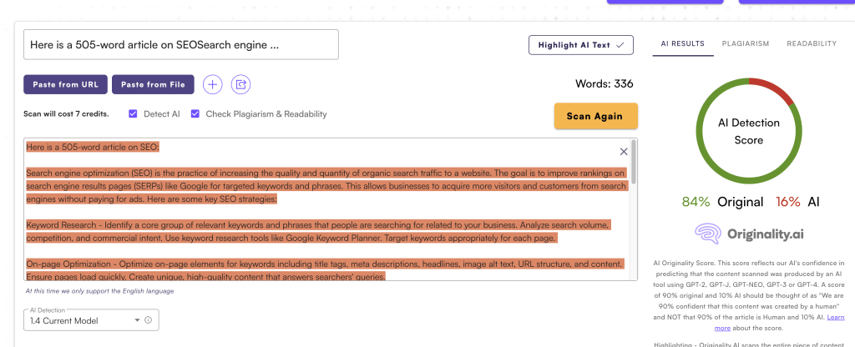Open the AI Detection model dropdown
855x347 pixels.
91,320
